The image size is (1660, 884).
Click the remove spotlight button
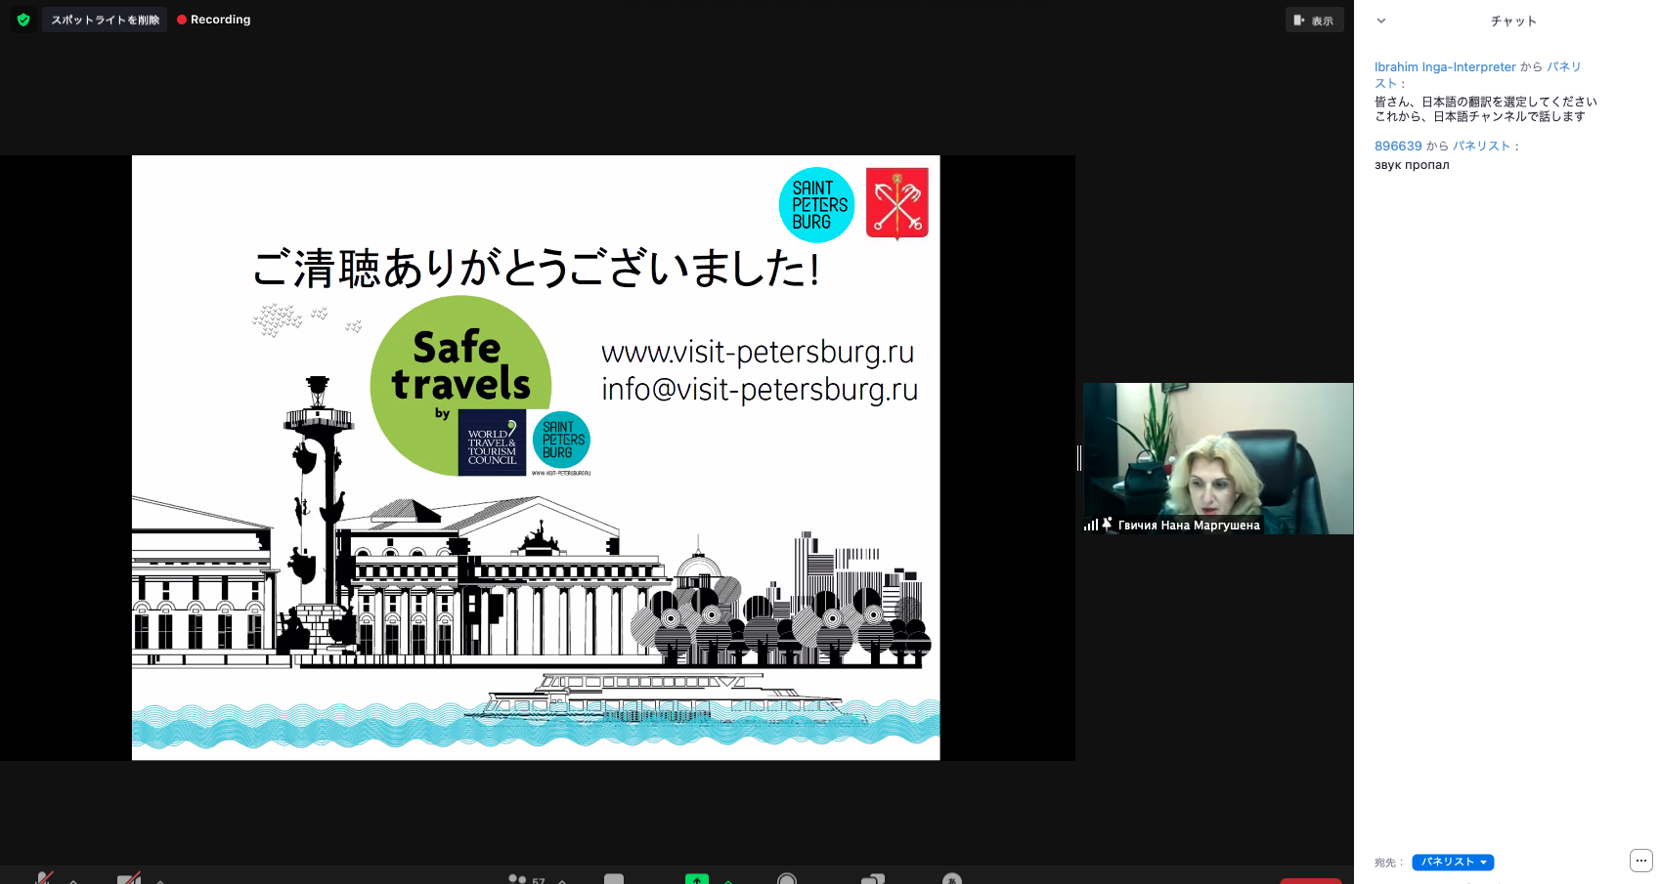pyautogui.click(x=105, y=20)
